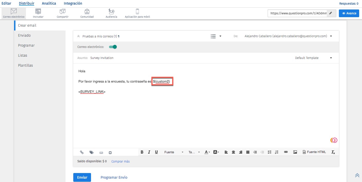Open the Fuente font dropdown
The height and width of the screenshot is (182, 362).
point(174,152)
